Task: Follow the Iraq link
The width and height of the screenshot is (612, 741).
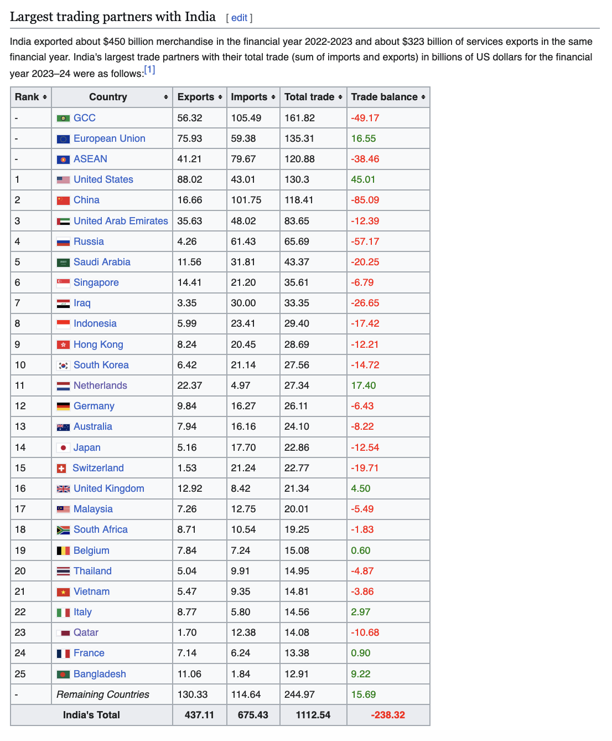Action: [x=82, y=303]
